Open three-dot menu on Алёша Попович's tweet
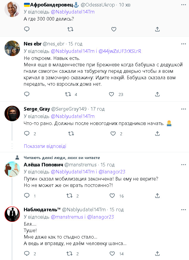Screen dimensions: 189x260 pyautogui.click(x=183, y=165)
